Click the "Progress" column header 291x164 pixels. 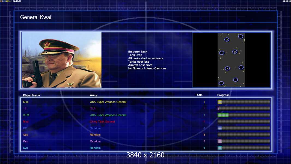click(223, 95)
